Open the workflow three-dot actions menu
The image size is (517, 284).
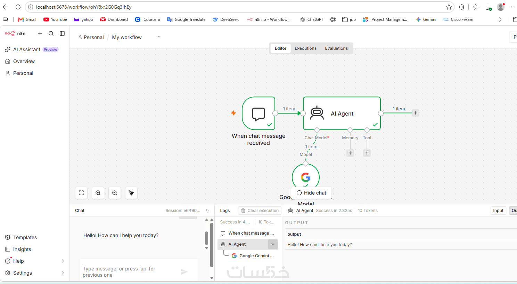(x=158, y=37)
